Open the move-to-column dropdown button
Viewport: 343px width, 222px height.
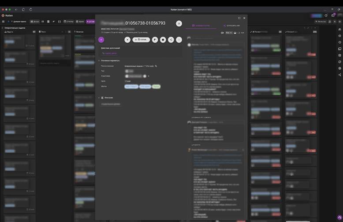point(141,40)
